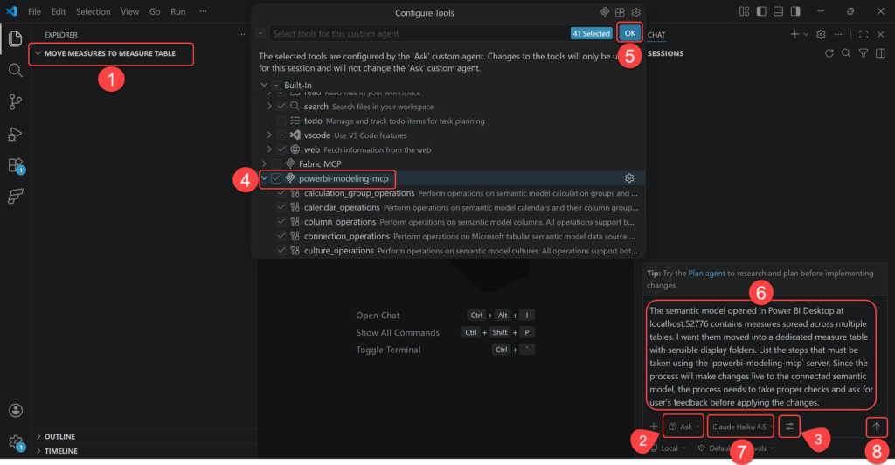Open powerbi-modeling-mcp server settings gear

(629, 178)
